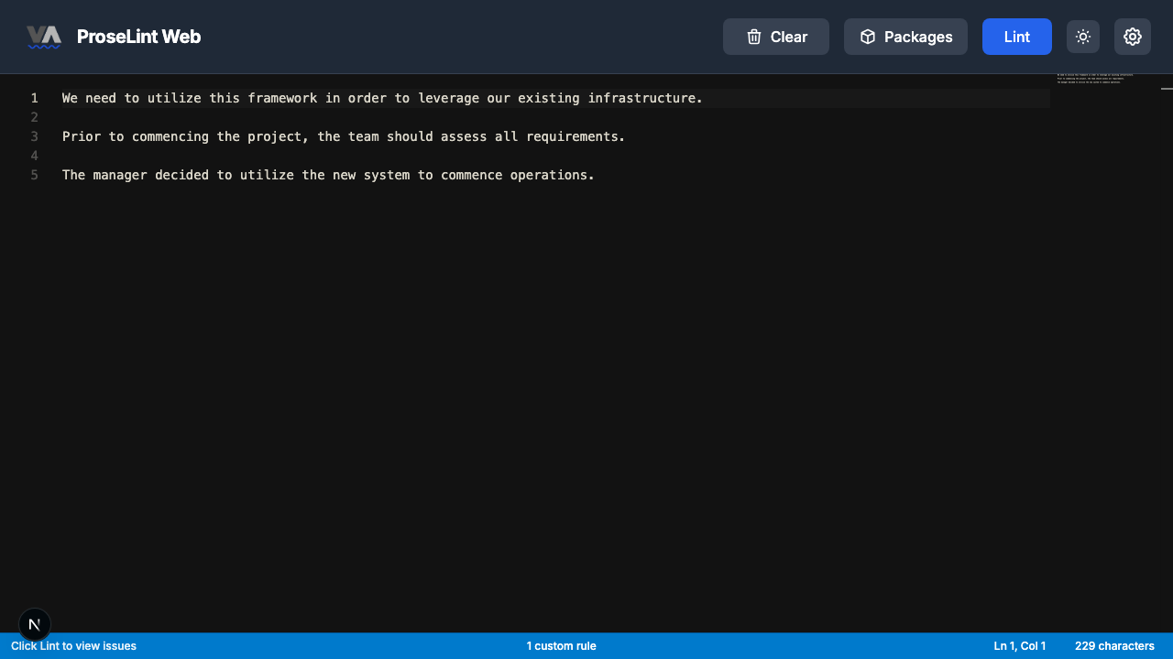
Task: Clear the editor with the Clear button
Action: click(x=776, y=37)
